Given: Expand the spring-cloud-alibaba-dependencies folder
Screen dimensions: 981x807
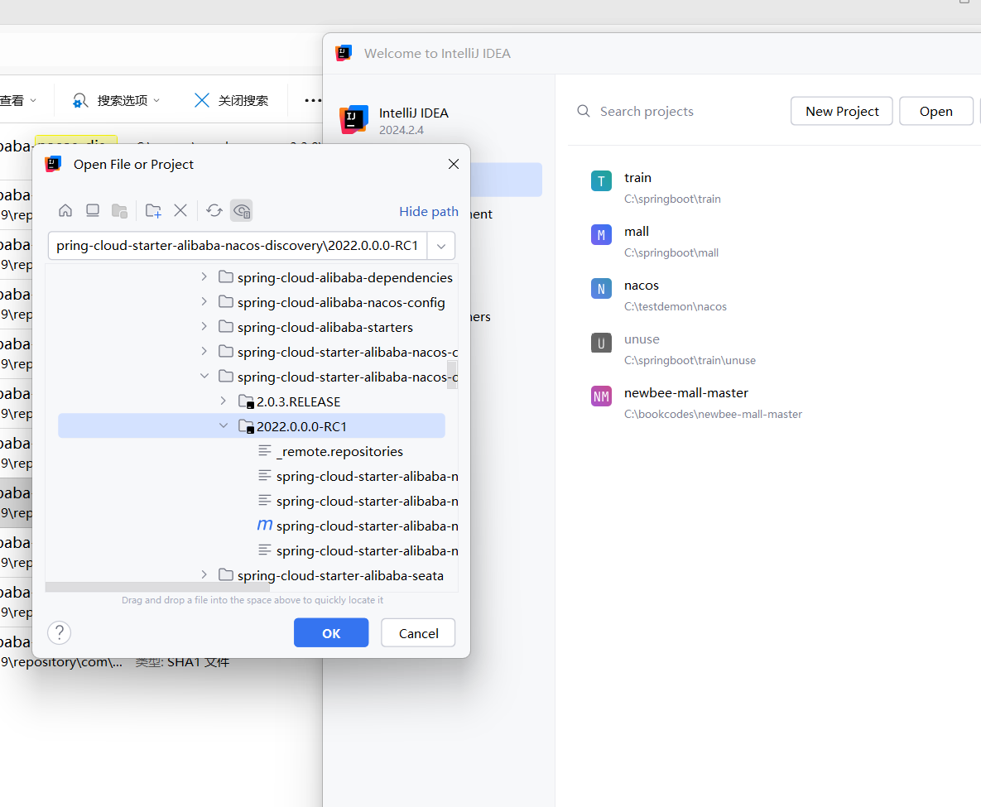Looking at the screenshot, I should coord(204,276).
